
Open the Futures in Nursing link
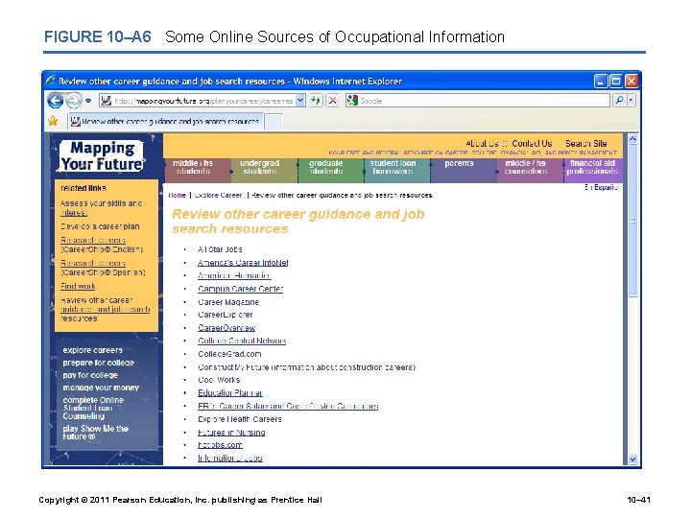point(231,433)
